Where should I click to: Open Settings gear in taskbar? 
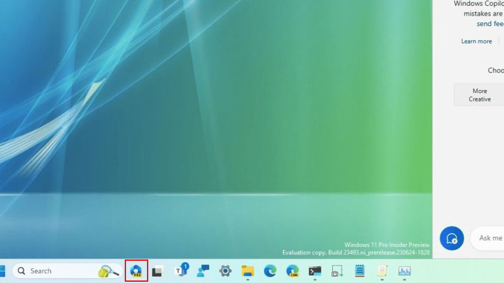tap(226, 271)
